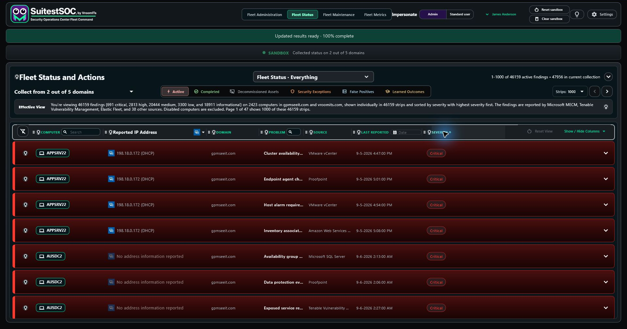Click the lightbulb icon next to Settings

pyautogui.click(x=577, y=14)
